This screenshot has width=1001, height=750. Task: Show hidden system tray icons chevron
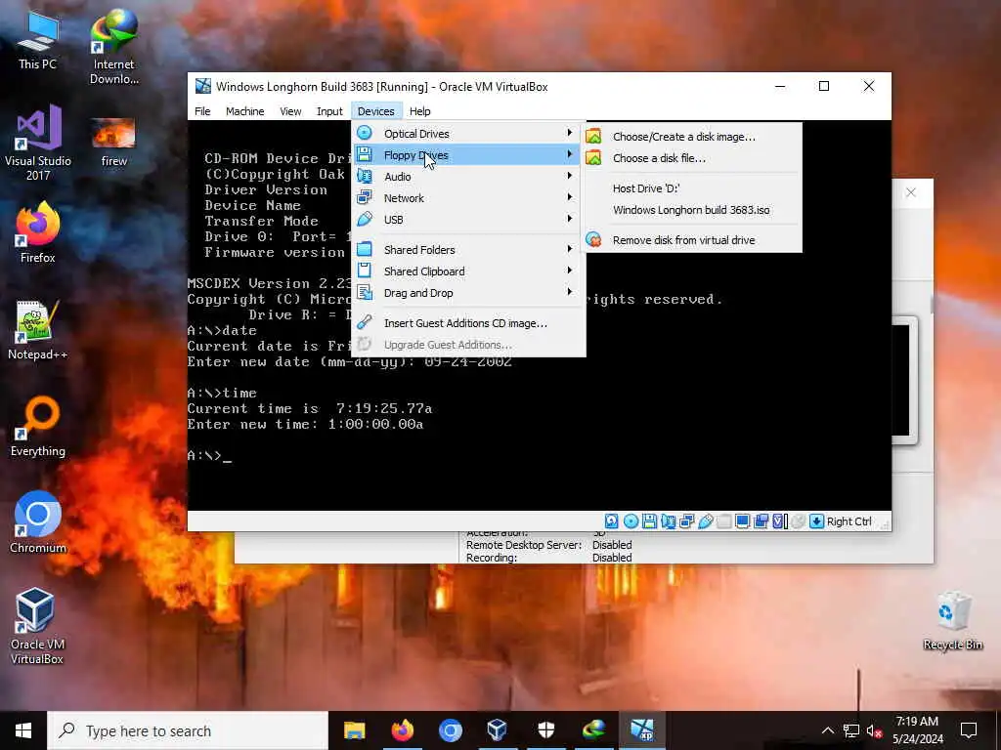827,730
